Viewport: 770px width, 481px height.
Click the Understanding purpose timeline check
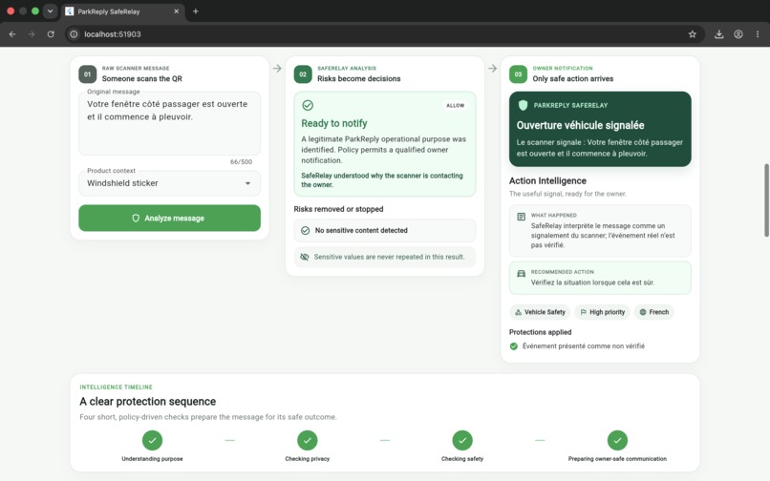[x=152, y=440]
